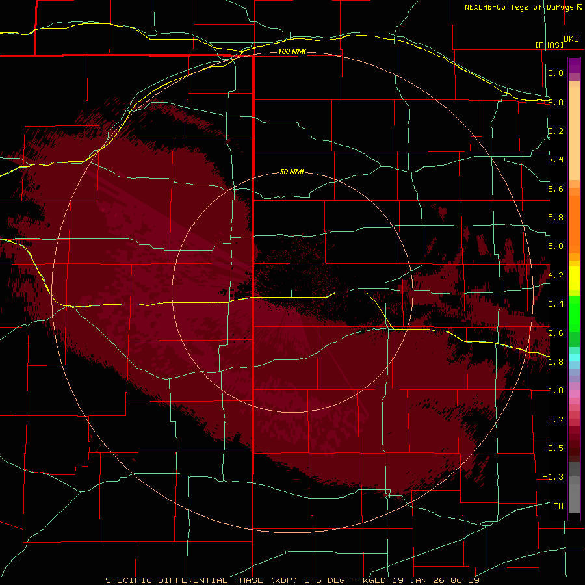Click the 3.4 scale value

pos(556,304)
